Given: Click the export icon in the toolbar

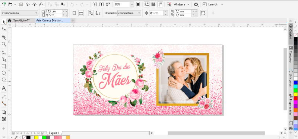Looking at the screenshot, I should point(101,4).
